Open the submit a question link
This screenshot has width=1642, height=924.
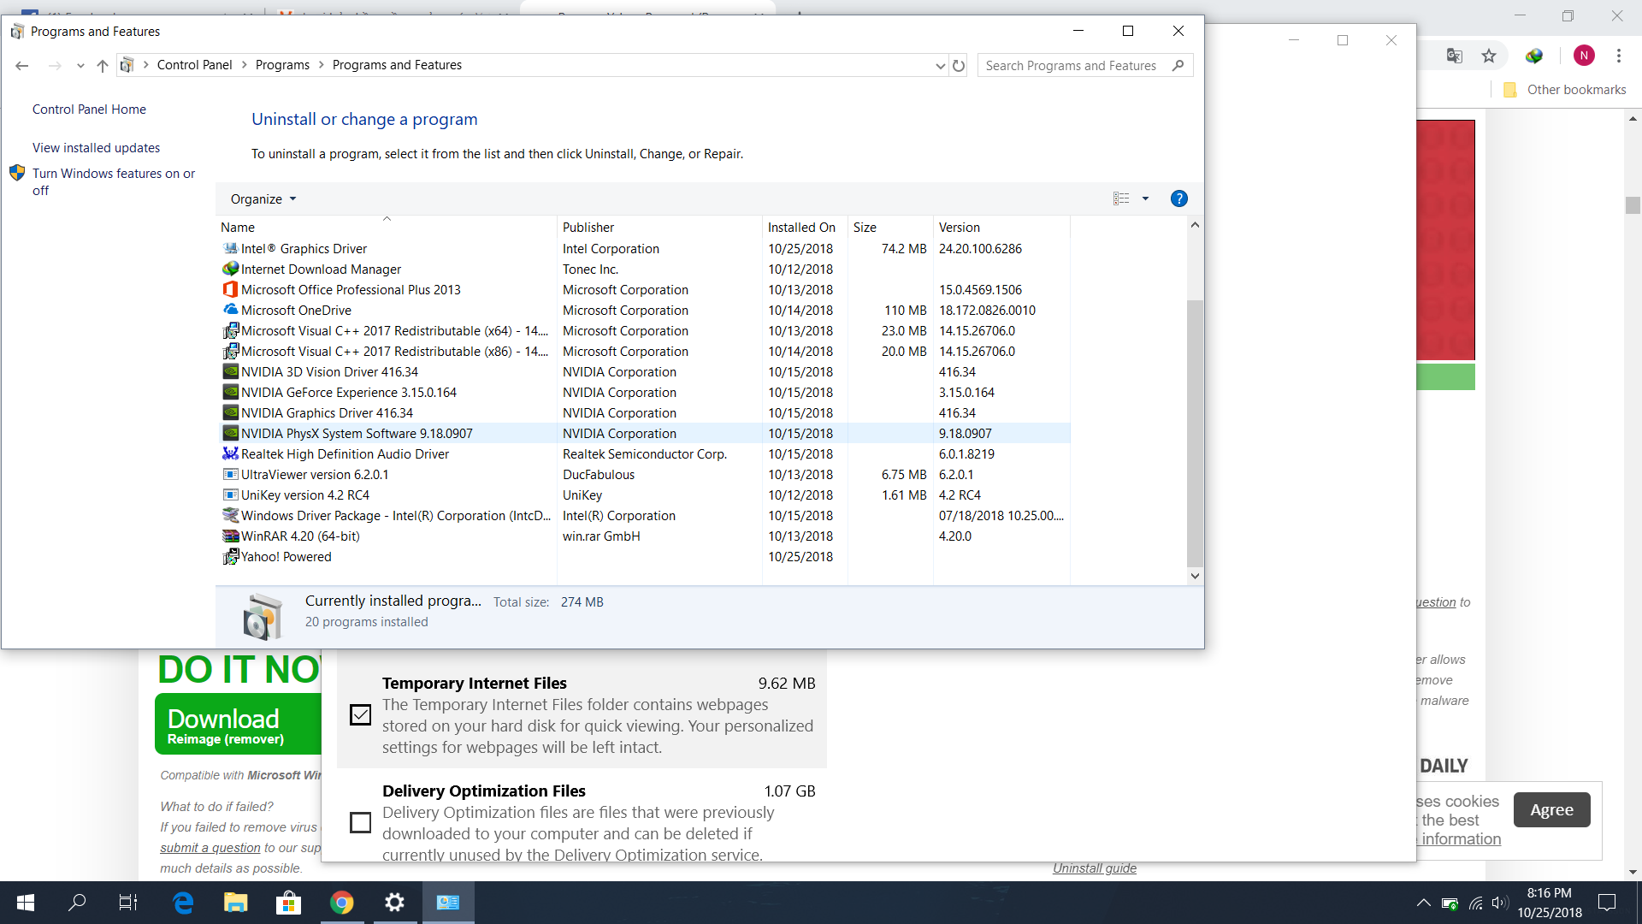pos(210,848)
